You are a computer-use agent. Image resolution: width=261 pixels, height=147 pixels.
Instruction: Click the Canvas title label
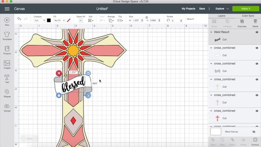[x=20, y=9]
